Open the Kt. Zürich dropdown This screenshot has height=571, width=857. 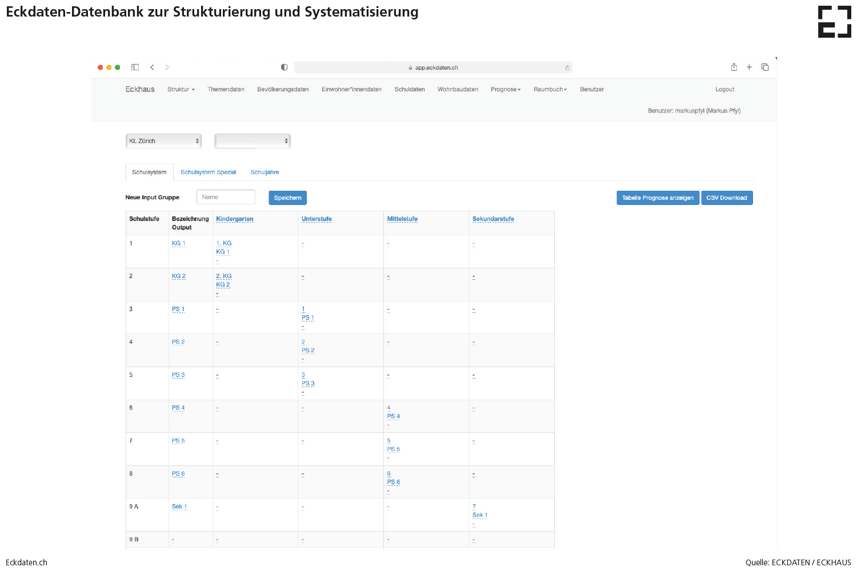(x=163, y=141)
